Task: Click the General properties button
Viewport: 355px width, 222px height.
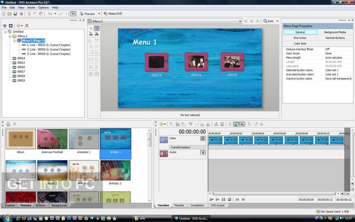Action: (300, 32)
